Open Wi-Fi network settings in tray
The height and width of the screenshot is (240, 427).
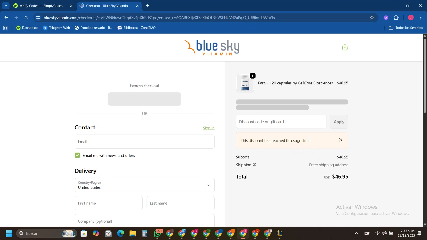click(377, 233)
